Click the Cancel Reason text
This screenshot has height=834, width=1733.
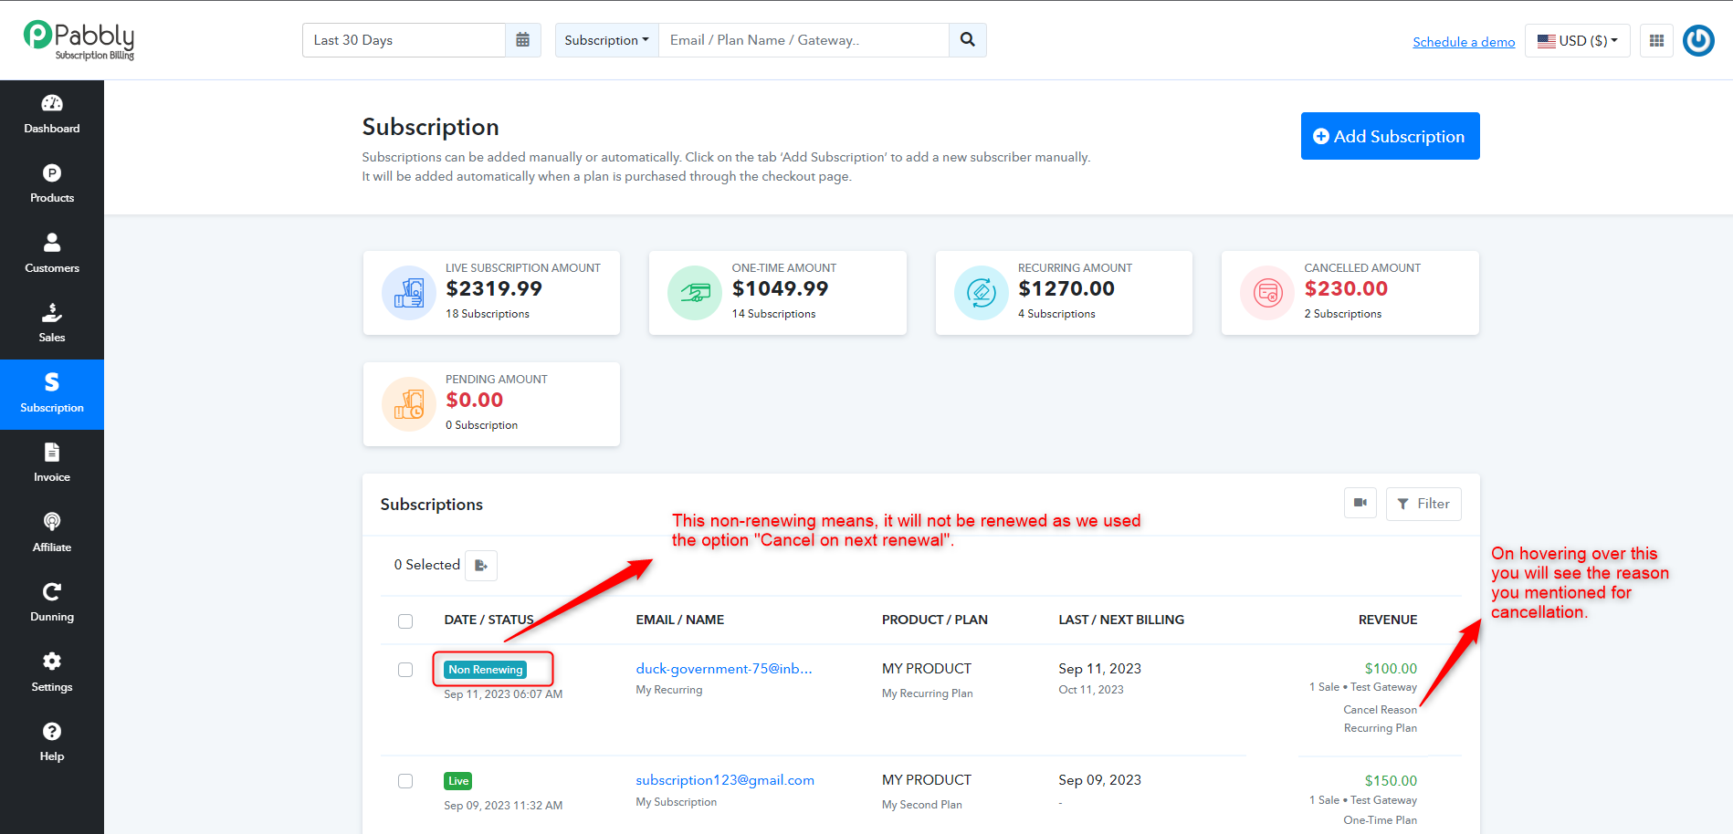(1380, 710)
